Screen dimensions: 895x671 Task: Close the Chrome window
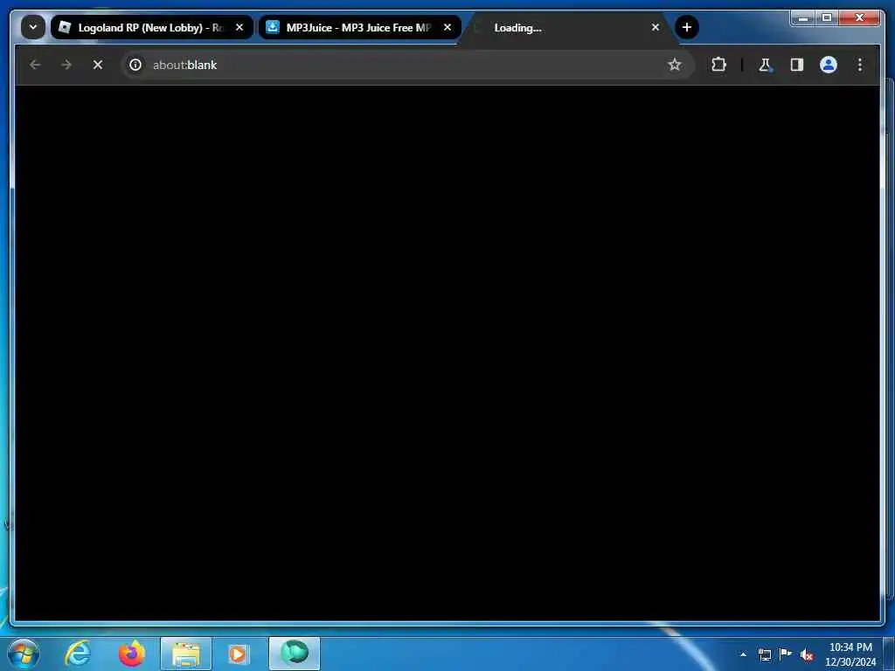pyautogui.click(x=859, y=18)
